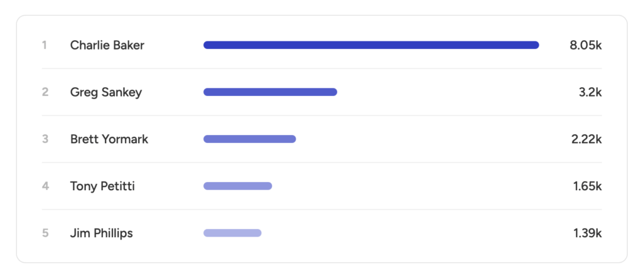This screenshot has height=278, width=643.
Task: Click rank number 5
Action: [45, 233]
